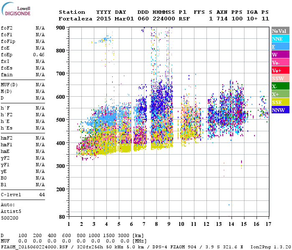Screen dimensions: 292x250
Task: Click the hmF2 parameter label
Action: 7,138
